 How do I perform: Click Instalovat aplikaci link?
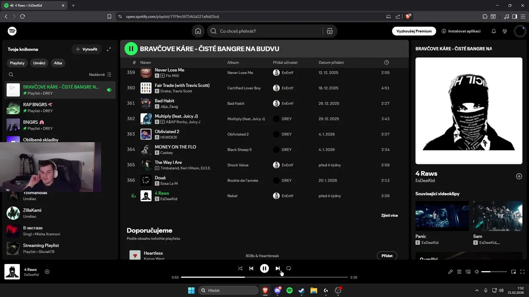461,31
